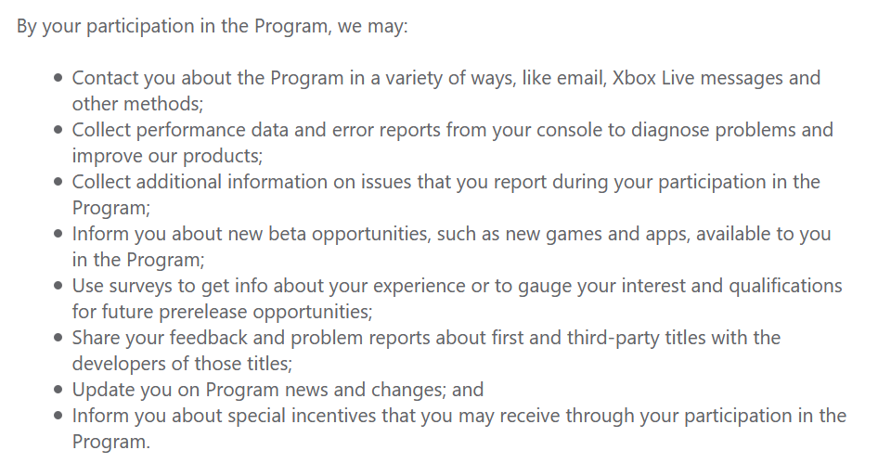
Task: Click the bullet dot before "Collect performance data"
Action: 59,131
